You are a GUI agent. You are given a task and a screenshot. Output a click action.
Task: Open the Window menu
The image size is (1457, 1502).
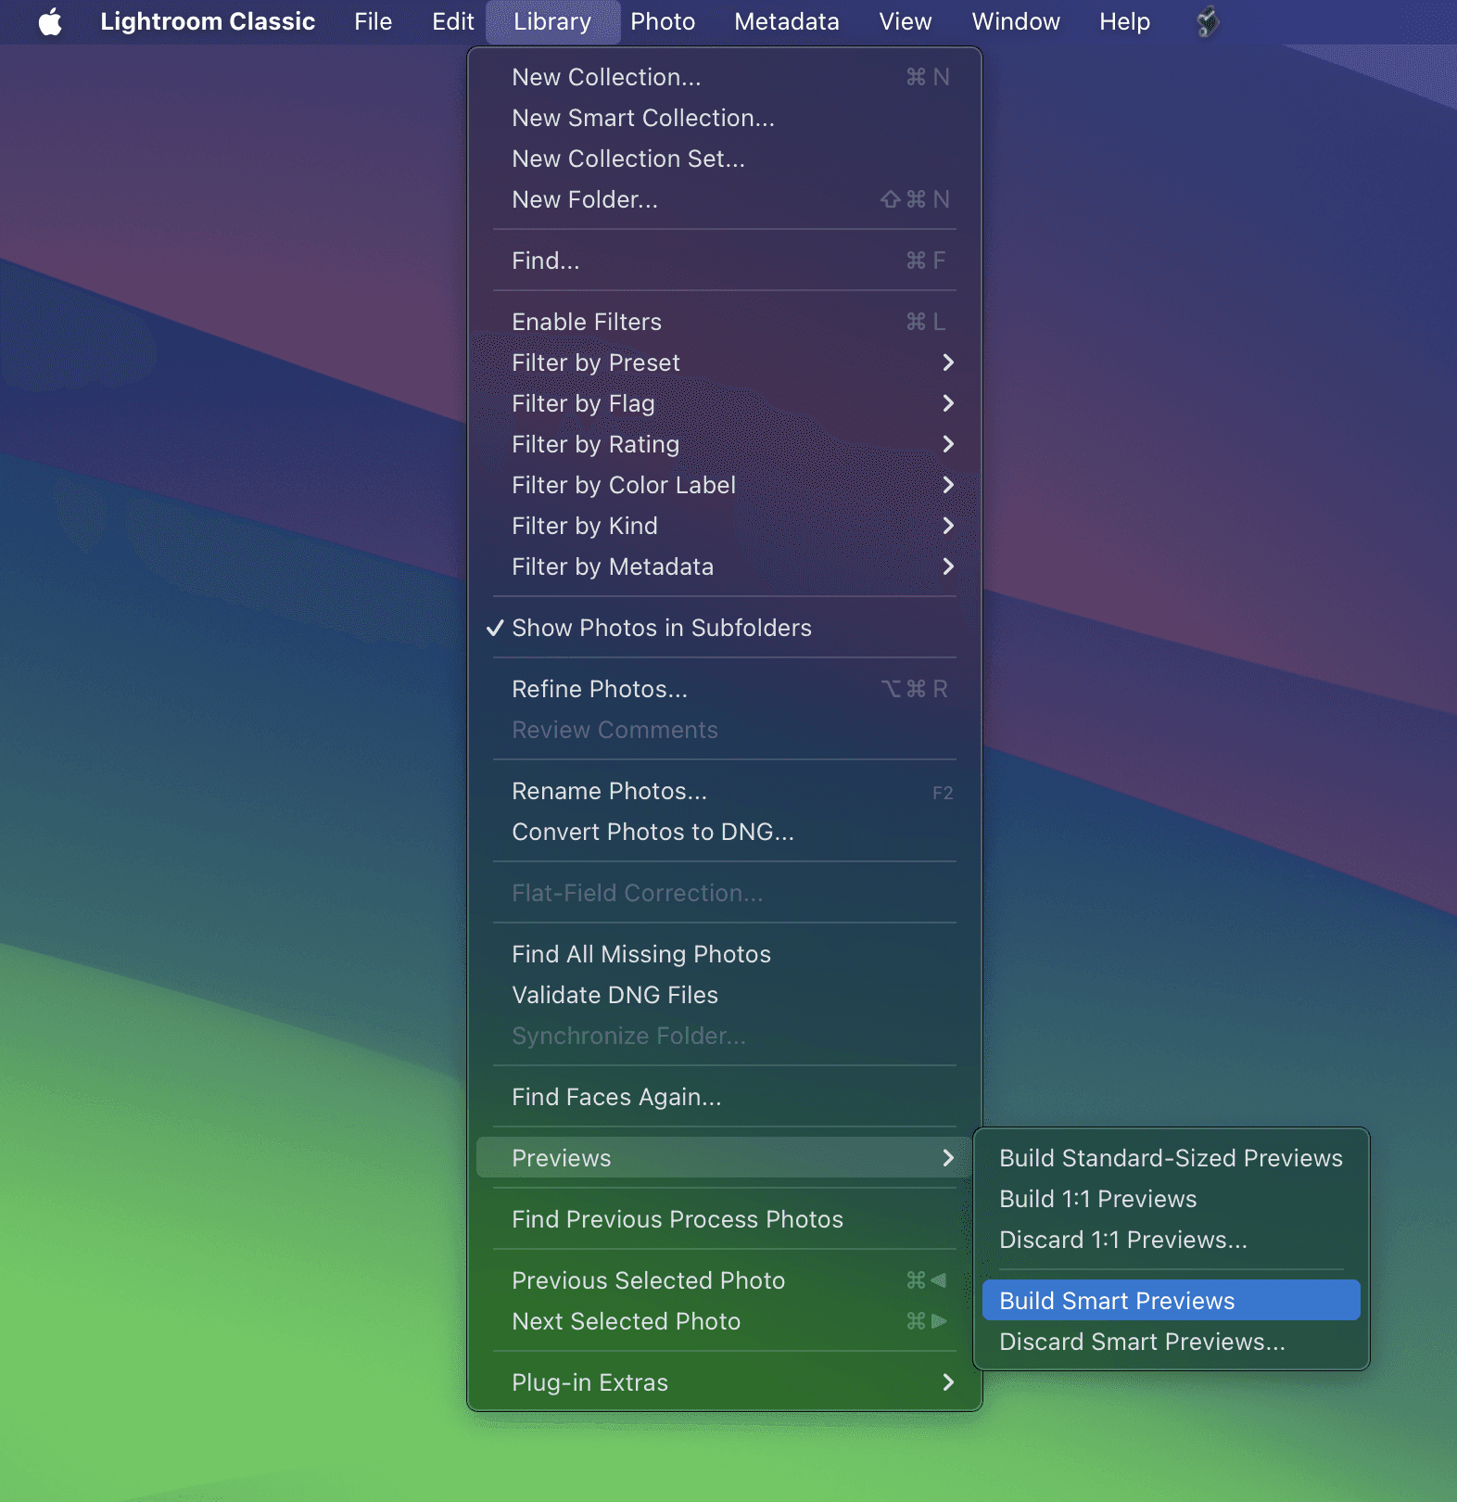pyautogui.click(x=1016, y=21)
